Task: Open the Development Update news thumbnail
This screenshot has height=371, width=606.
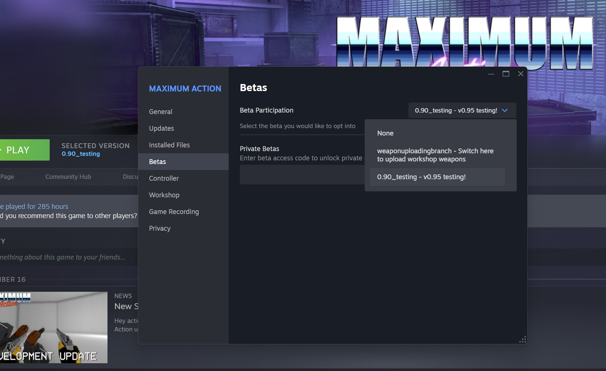Action: [x=54, y=327]
